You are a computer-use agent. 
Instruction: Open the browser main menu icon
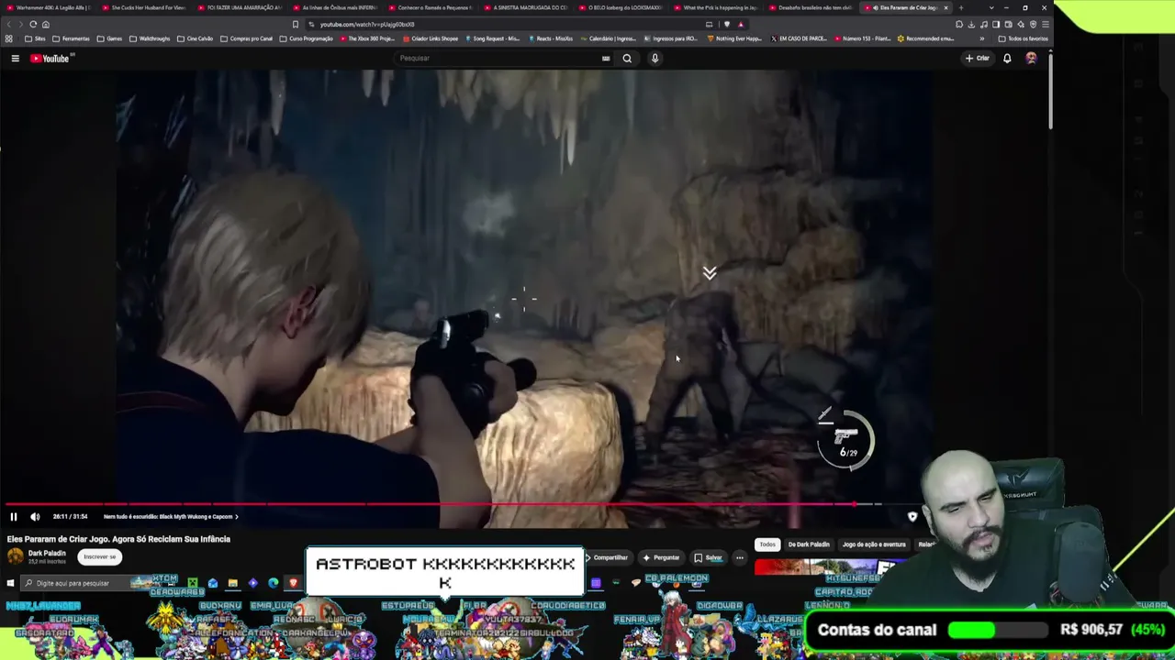1046,25
